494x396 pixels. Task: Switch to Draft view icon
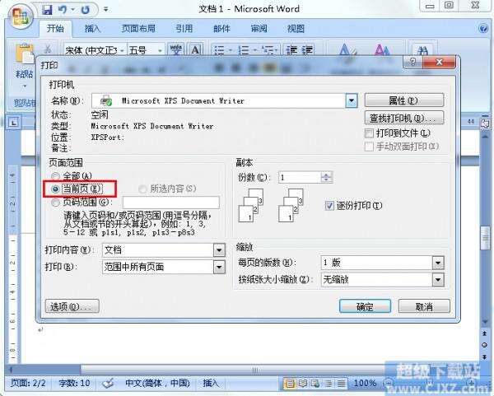341,384
